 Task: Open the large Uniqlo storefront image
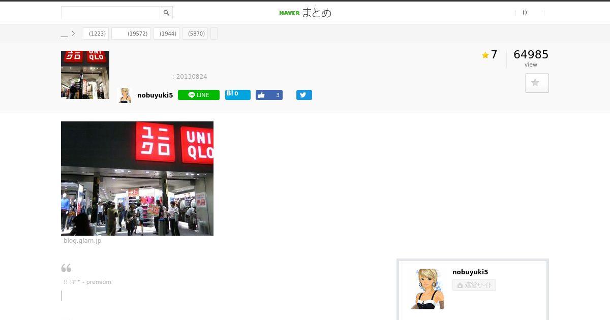[137, 178]
